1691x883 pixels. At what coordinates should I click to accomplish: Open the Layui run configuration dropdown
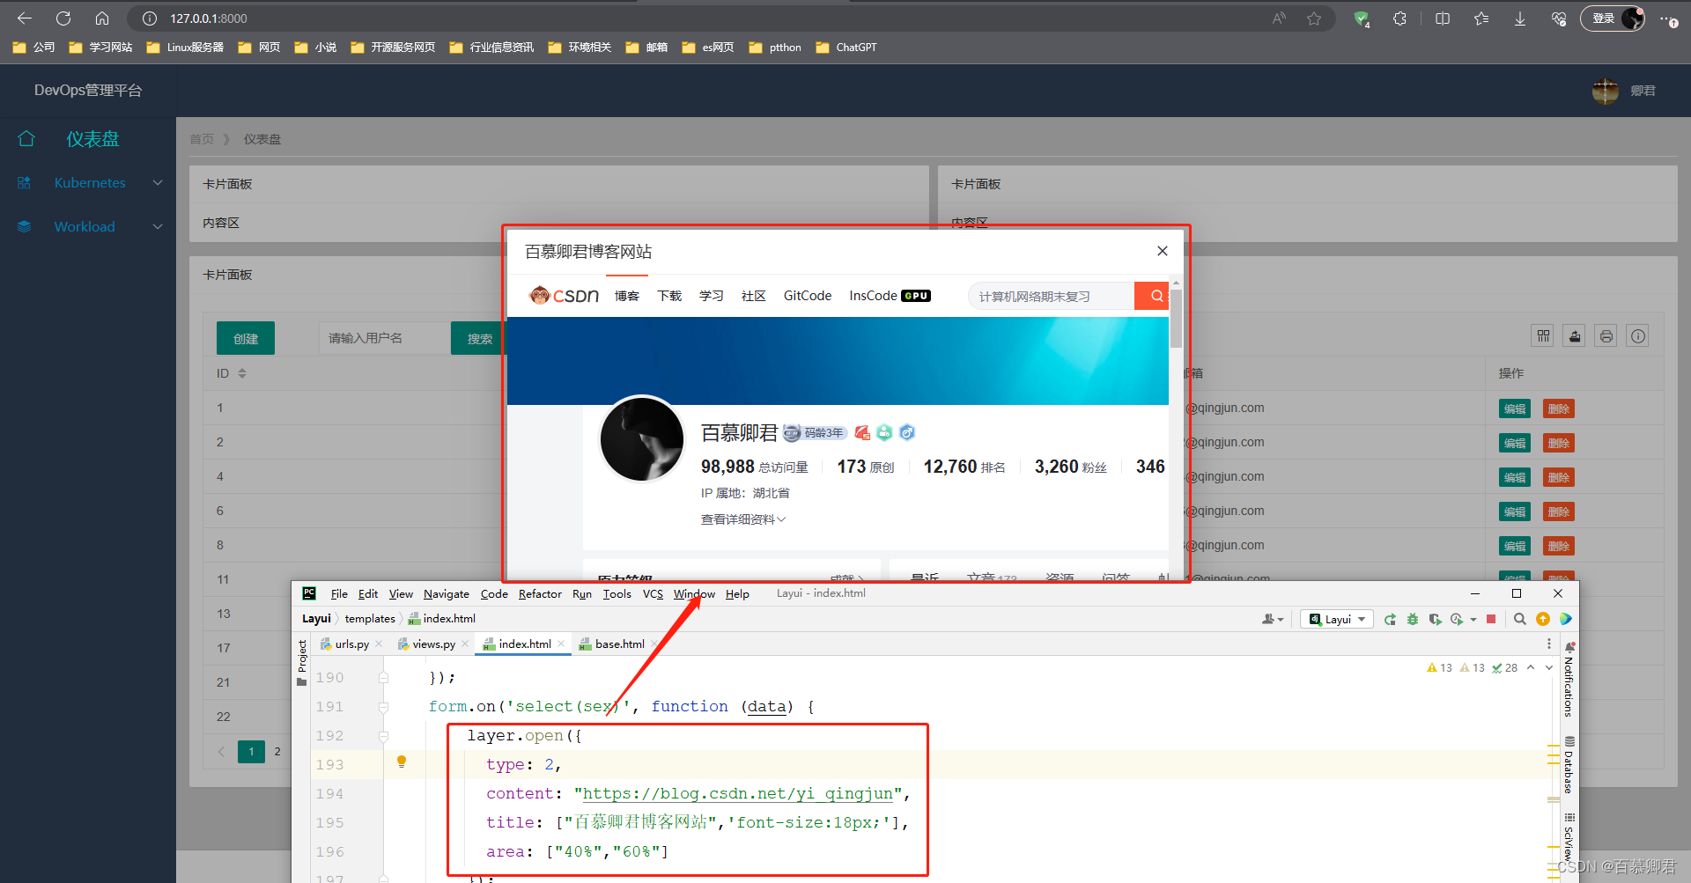(1337, 620)
